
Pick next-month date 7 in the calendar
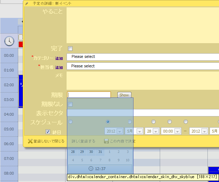tap(100, 160)
